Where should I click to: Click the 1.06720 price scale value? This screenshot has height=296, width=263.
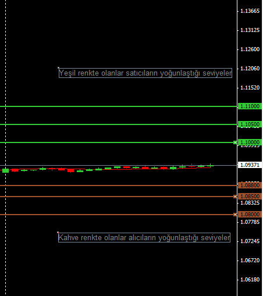pos(250,261)
